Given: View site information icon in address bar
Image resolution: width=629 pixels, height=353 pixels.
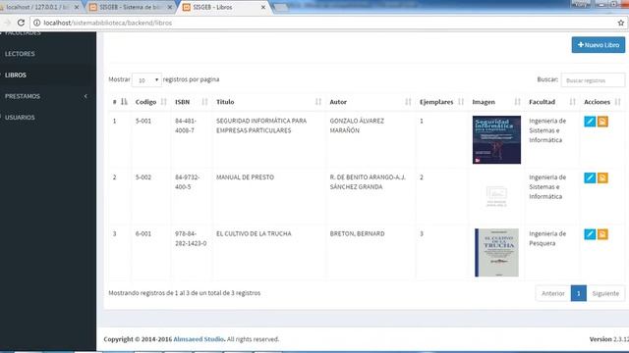Looking at the screenshot, I should tap(36, 23).
